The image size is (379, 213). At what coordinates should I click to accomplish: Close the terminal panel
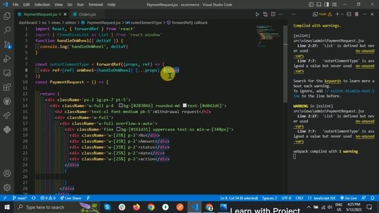[372, 14]
